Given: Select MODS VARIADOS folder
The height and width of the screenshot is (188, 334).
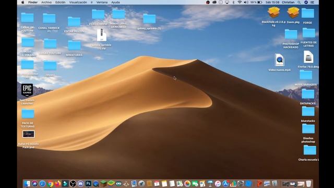Looking at the screenshot, I should (x=306, y=75).
